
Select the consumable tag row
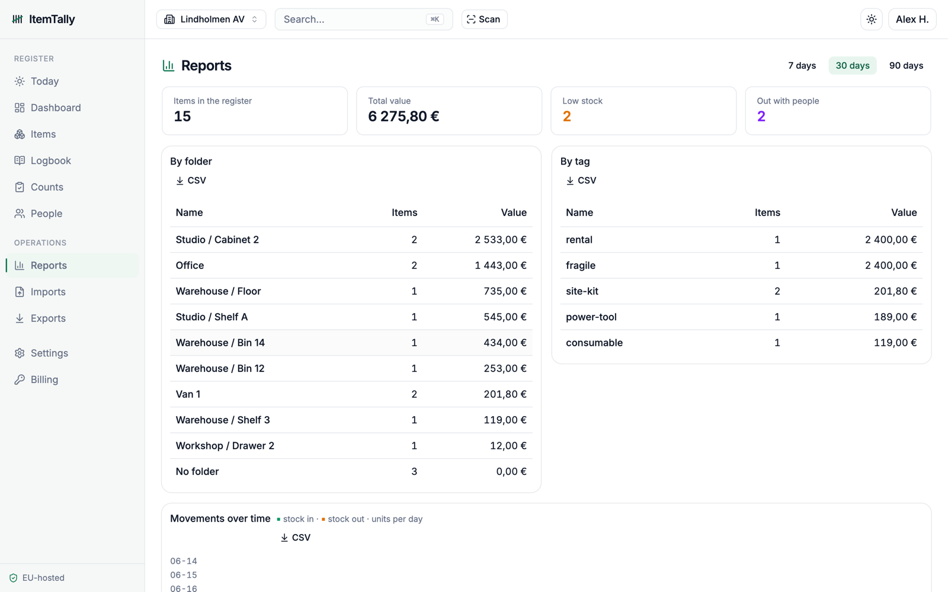tap(741, 343)
